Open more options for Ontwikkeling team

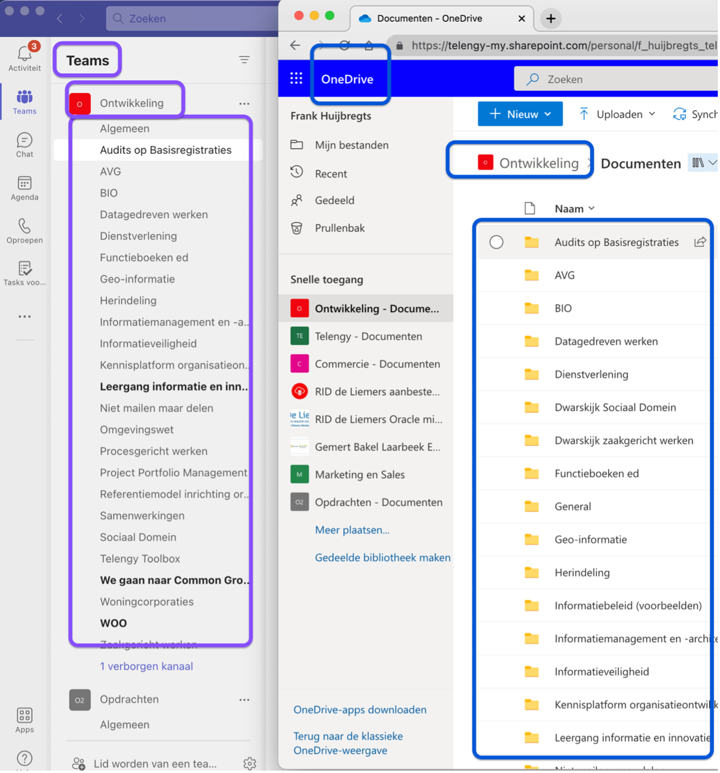[244, 103]
